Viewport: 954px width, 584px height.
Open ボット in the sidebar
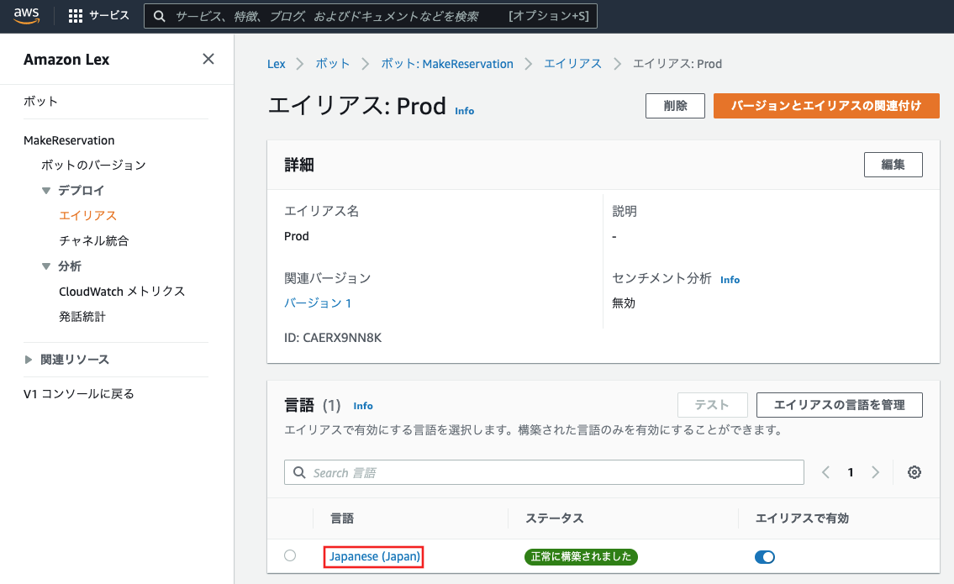tap(40, 102)
